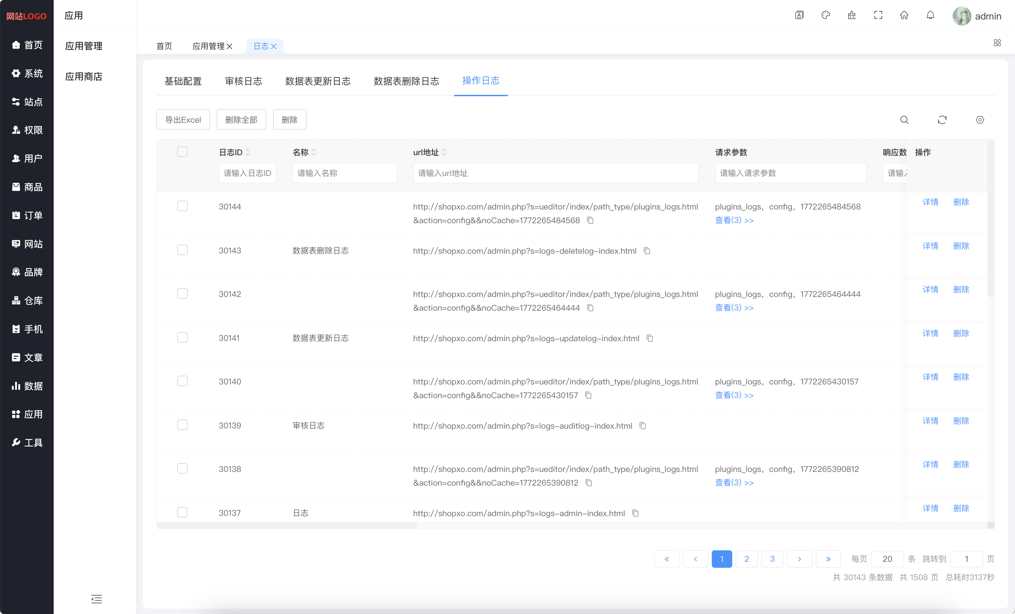The height and width of the screenshot is (614, 1015).
Task: Switch to 审核日志 tab
Action: [244, 81]
